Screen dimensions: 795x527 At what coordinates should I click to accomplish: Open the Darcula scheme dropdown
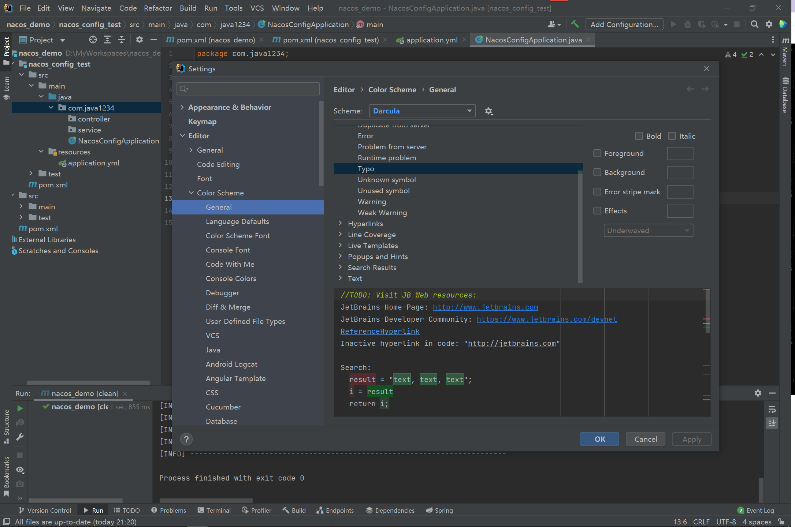click(x=422, y=111)
